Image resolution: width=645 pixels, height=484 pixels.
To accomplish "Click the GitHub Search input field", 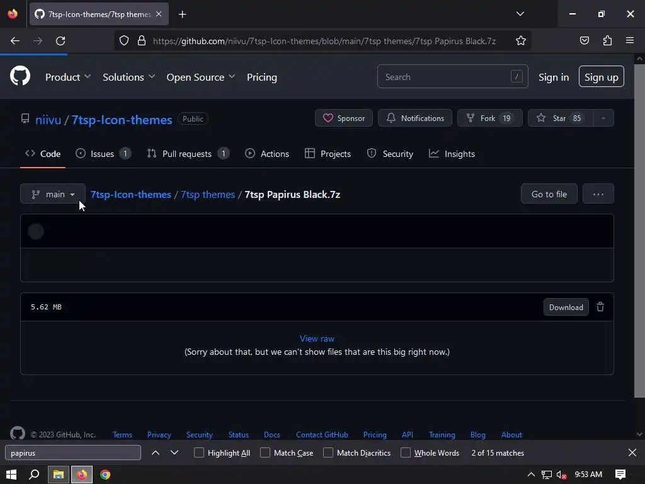I will coord(452,76).
